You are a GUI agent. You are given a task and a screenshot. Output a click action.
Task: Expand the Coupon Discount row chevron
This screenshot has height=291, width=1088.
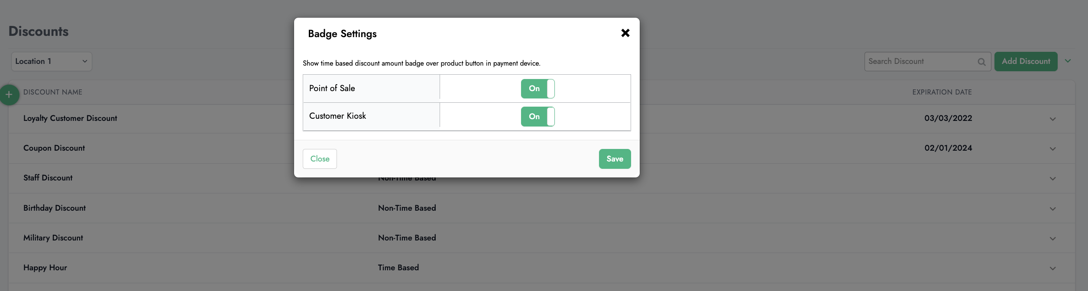(1052, 149)
